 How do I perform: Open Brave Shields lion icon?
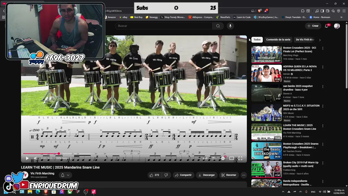coord(259,11)
